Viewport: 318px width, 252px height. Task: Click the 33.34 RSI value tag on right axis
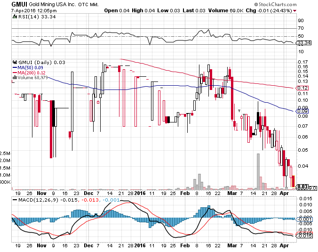303,43
